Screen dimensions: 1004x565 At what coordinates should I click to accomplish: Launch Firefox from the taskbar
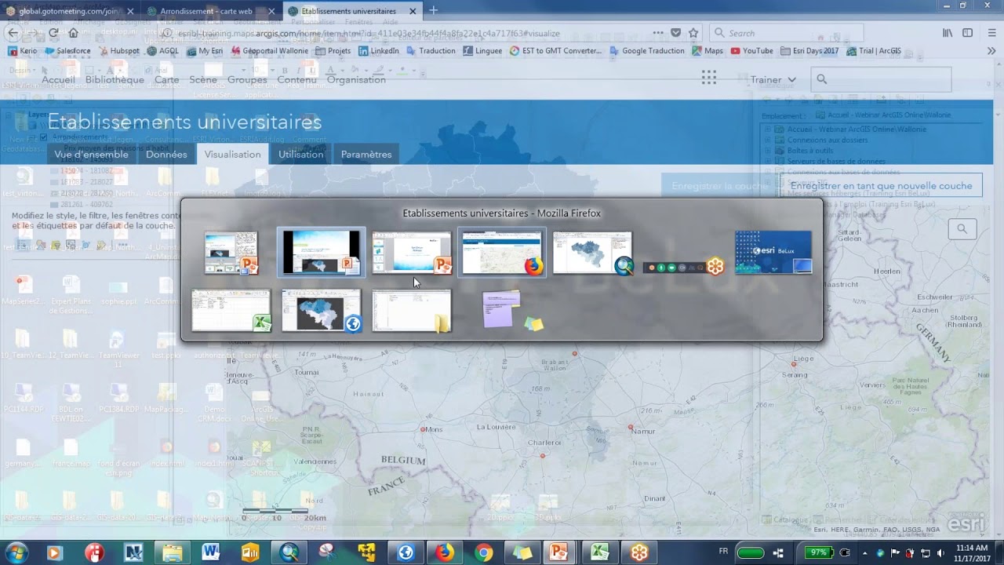445,552
